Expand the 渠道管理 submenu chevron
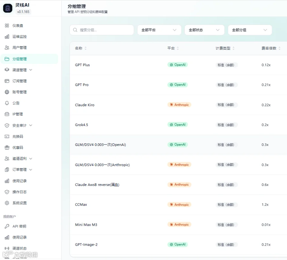 (x=31, y=70)
